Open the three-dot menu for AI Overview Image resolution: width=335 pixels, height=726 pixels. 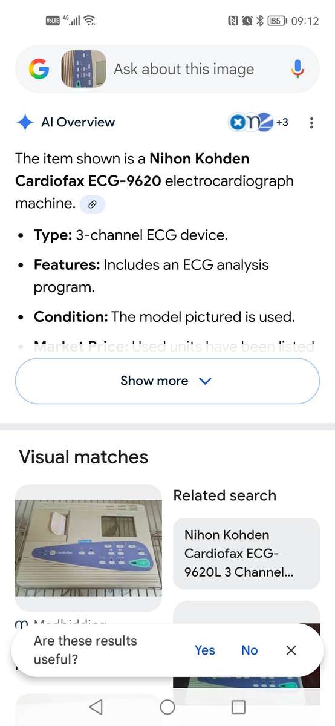(x=311, y=123)
